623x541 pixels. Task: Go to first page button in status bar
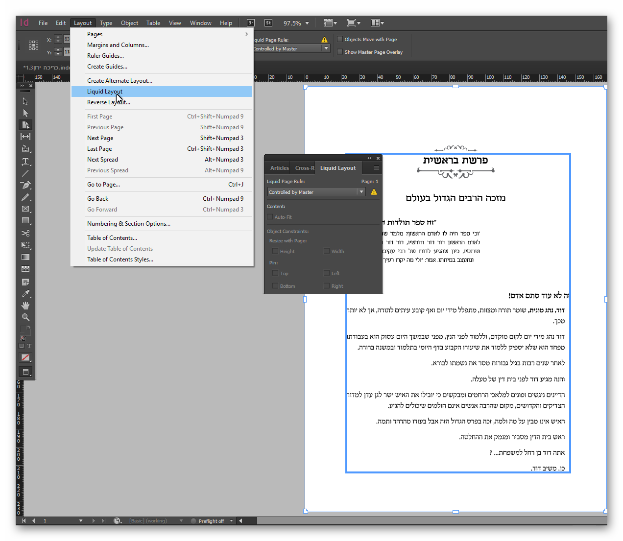tap(24, 521)
